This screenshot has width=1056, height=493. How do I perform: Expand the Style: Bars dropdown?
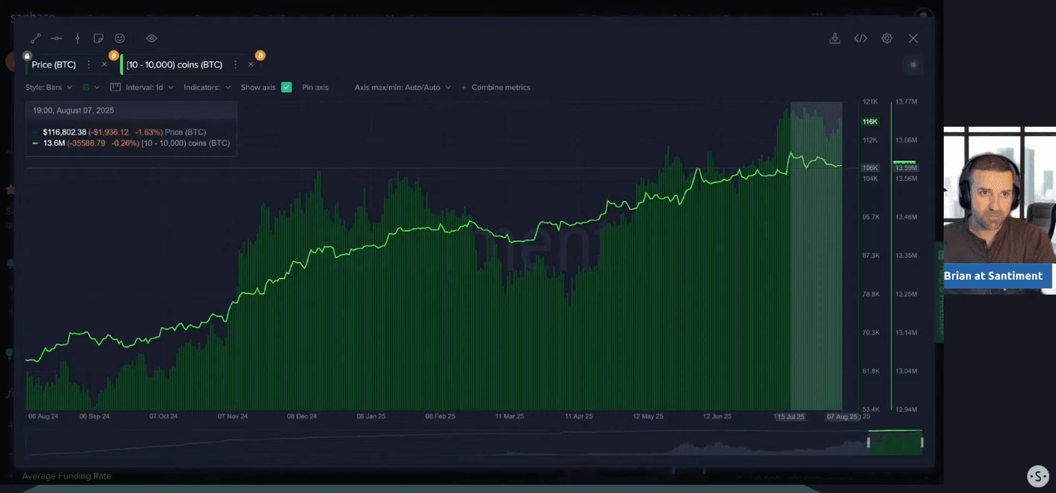point(49,87)
